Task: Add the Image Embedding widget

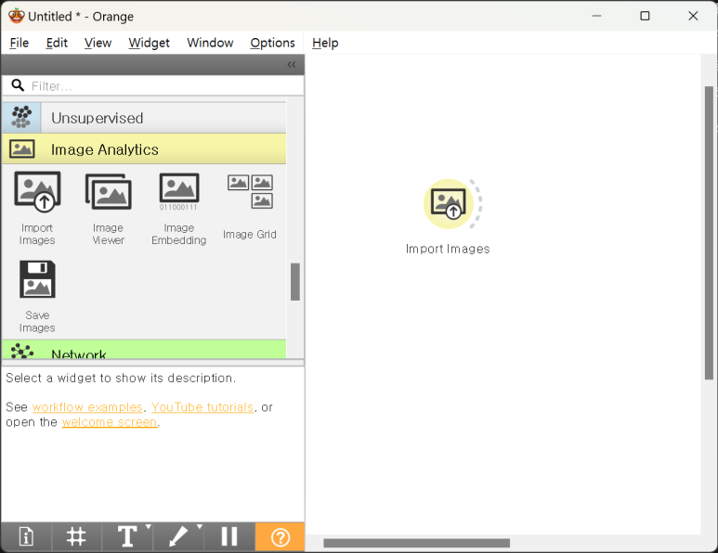Action: pos(179,208)
